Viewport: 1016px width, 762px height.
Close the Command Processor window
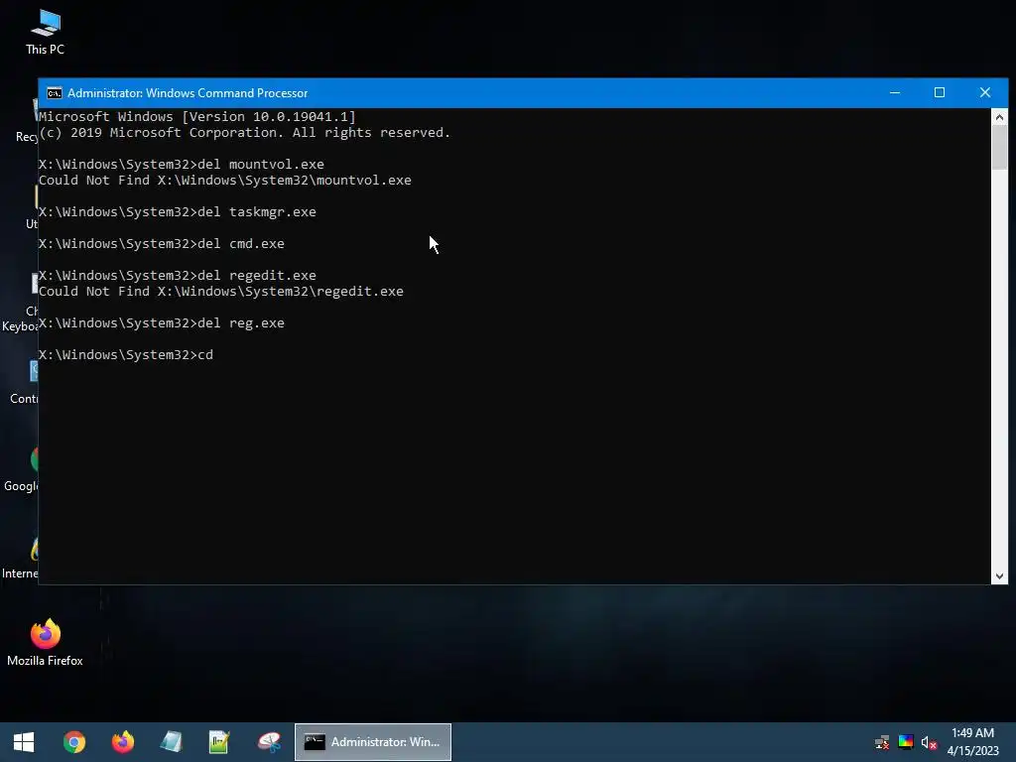point(985,92)
